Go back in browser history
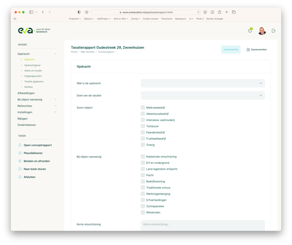 [43, 12]
